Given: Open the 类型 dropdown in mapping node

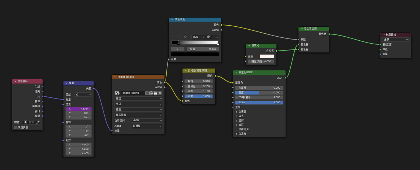Looking at the screenshot, I should [x=83, y=94].
